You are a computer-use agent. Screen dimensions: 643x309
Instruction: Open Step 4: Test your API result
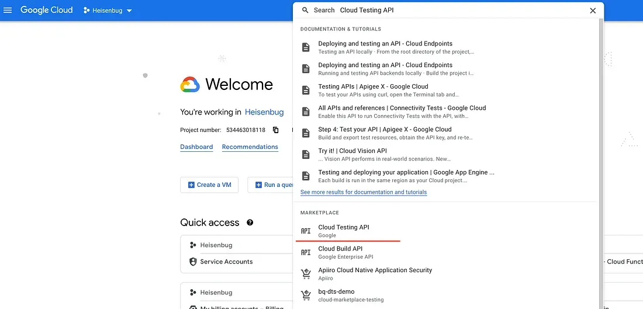(x=445, y=133)
